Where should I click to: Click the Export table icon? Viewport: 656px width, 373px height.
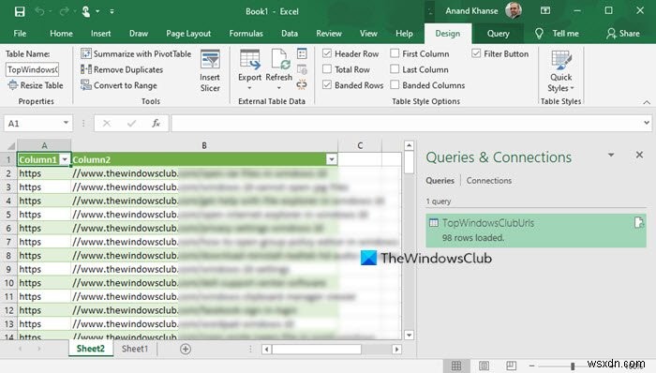[x=250, y=60]
